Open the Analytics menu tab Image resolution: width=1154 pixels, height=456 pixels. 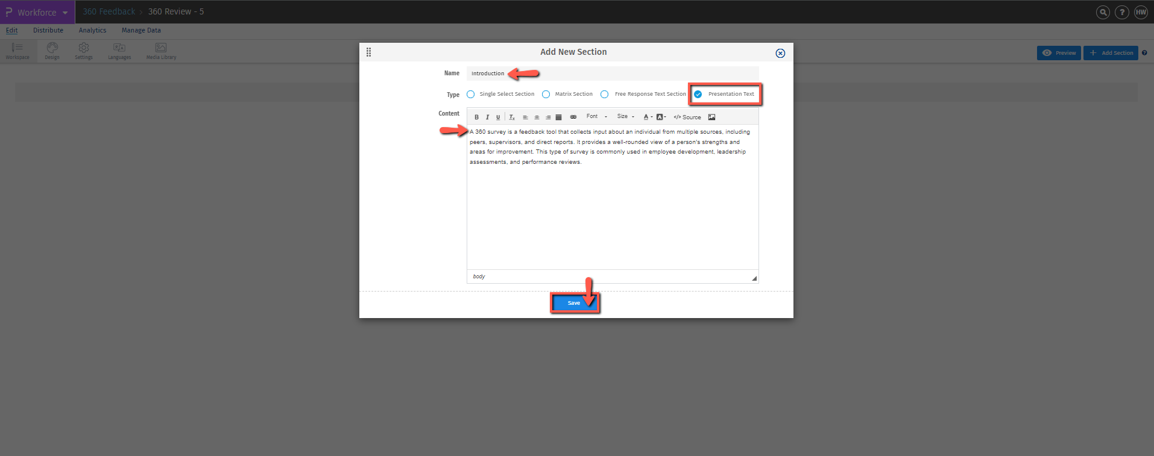92,30
